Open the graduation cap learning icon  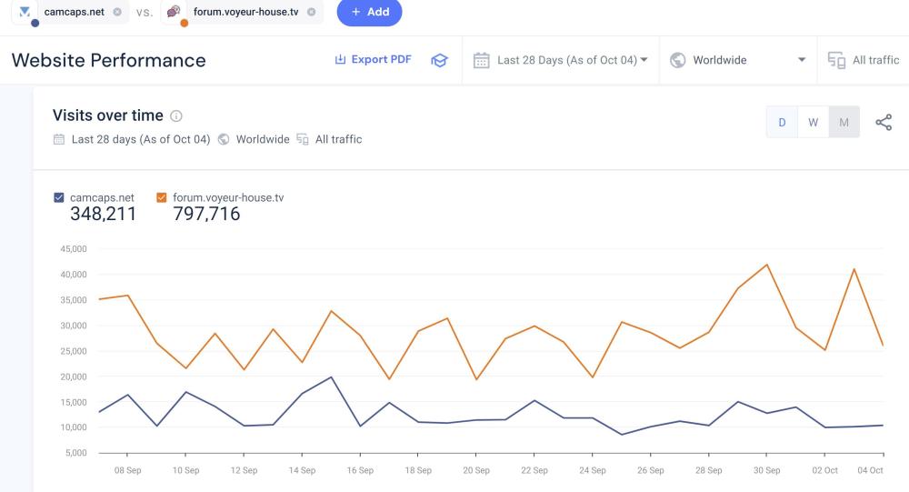439,61
